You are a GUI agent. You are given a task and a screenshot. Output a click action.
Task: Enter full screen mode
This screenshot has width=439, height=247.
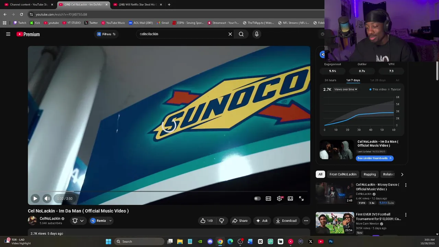301,198
